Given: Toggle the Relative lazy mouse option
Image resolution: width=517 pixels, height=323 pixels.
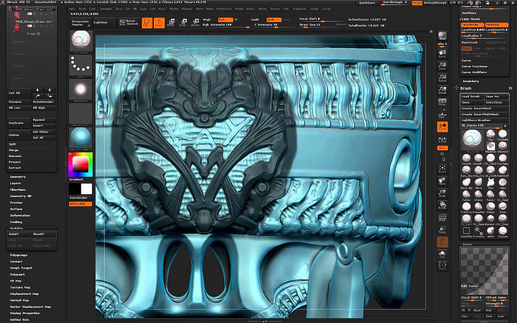Looking at the screenshot, I should pos(496,25).
